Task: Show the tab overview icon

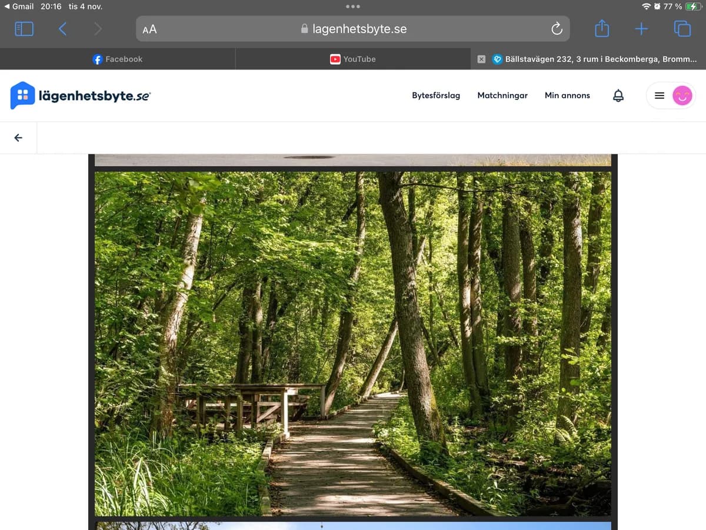Action: tap(682, 29)
